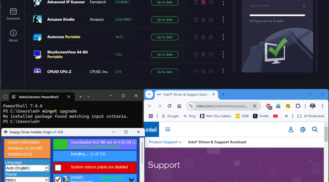The height and width of the screenshot is (182, 329).
Task: Toggle the System restore points checkbox
Action: (x=58, y=167)
